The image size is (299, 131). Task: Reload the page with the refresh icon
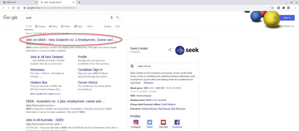tap(13, 8)
